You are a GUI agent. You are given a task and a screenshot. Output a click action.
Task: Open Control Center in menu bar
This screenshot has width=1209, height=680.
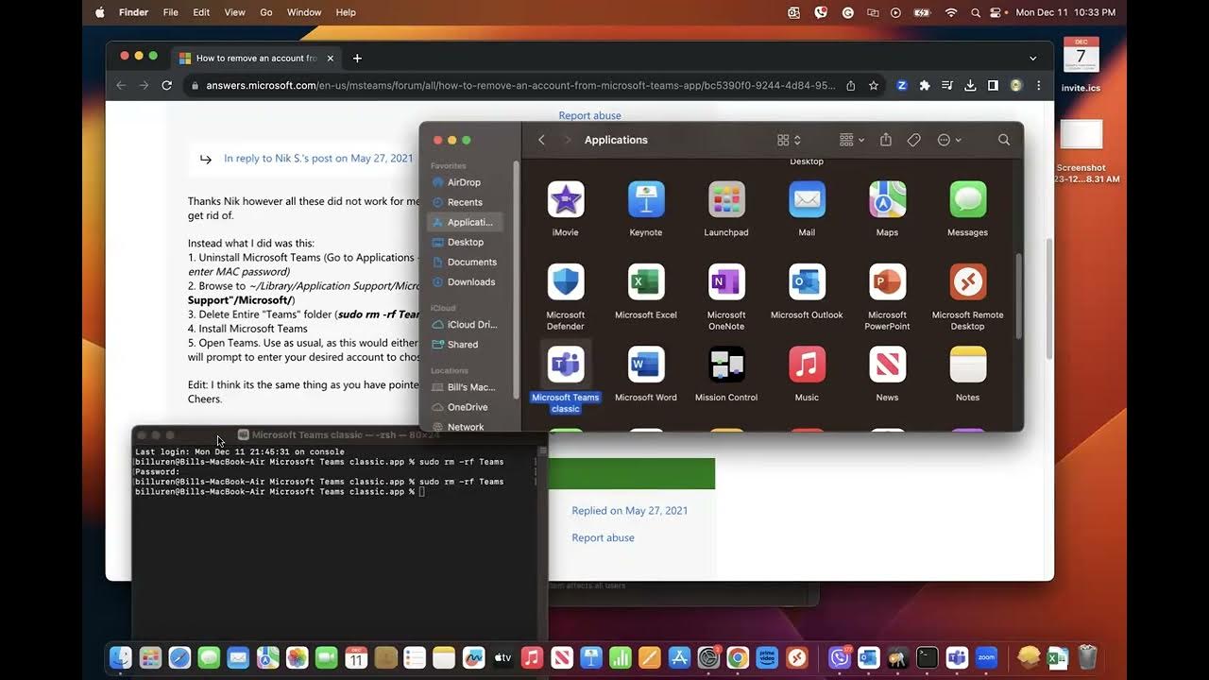[996, 12]
